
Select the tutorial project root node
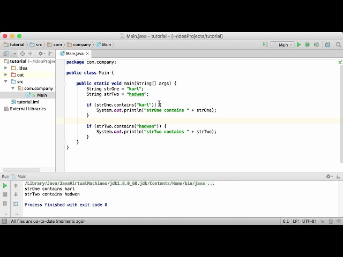coord(27,62)
